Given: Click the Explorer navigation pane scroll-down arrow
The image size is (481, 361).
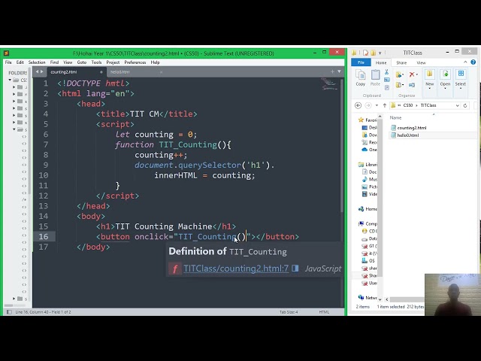Looking at the screenshot, I should (380, 299).
